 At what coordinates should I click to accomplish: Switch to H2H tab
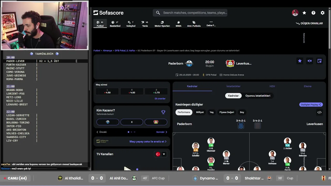pos(272,86)
